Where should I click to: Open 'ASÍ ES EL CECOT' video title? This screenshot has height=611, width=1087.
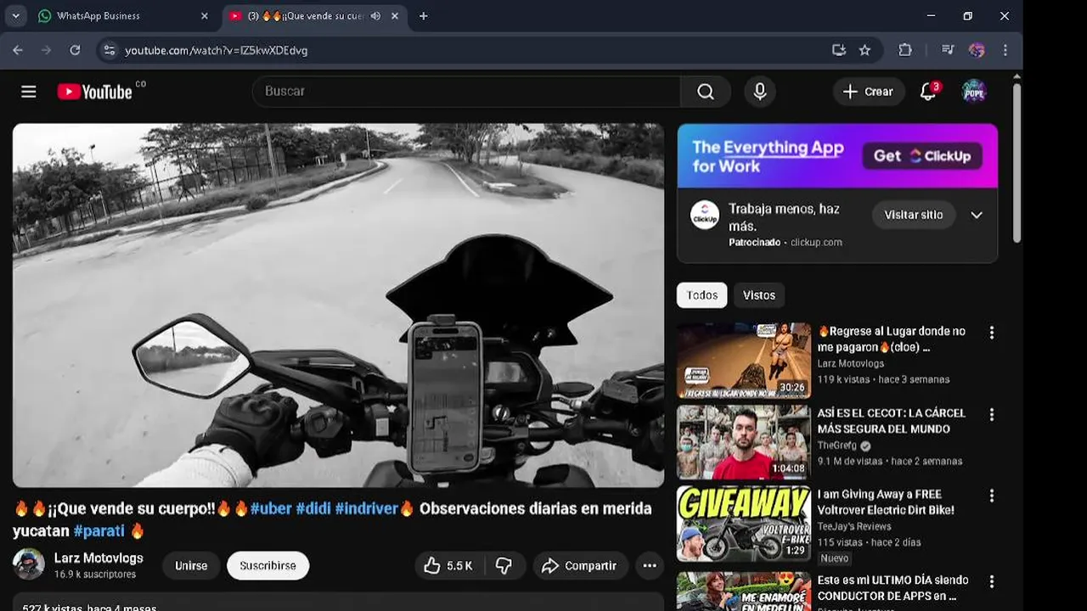click(892, 421)
